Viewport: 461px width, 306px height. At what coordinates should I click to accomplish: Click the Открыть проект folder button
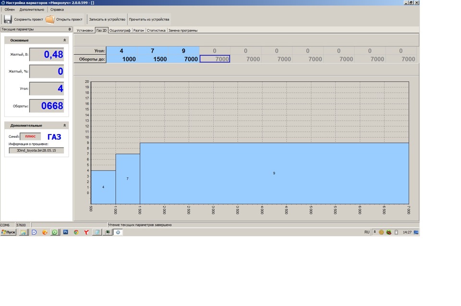tap(64, 19)
